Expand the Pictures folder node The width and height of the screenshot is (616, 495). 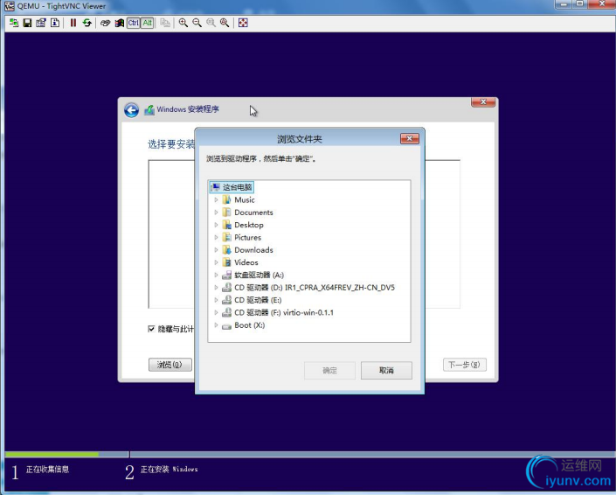216,238
